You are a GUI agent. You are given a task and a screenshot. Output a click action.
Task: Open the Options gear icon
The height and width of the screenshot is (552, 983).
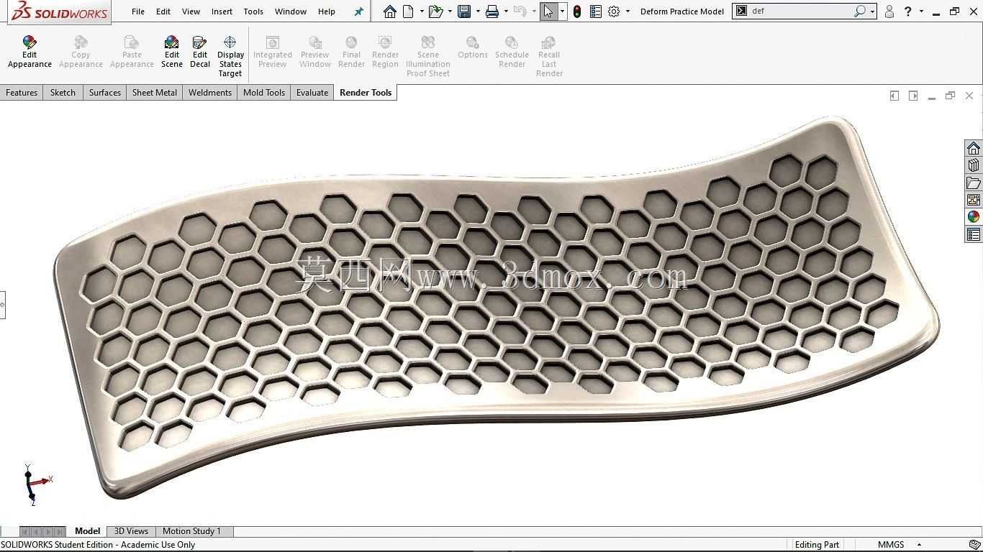(614, 11)
